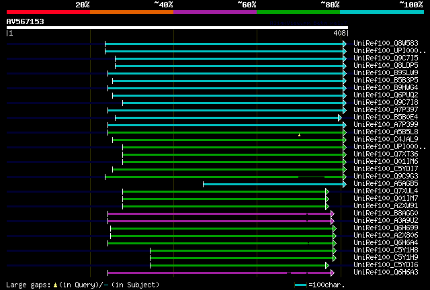Click the green ~80% legend segment
430x290 pixels.
point(298,12)
